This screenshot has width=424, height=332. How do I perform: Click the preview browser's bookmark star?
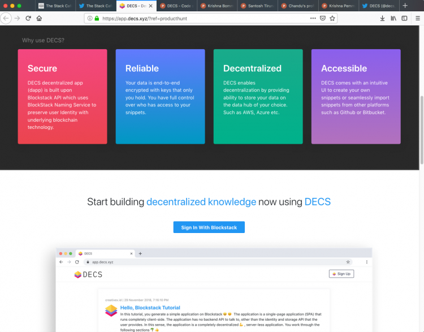click(x=348, y=262)
